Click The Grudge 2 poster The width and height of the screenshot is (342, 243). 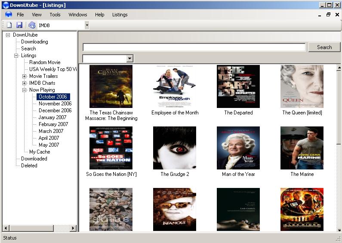(175, 148)
